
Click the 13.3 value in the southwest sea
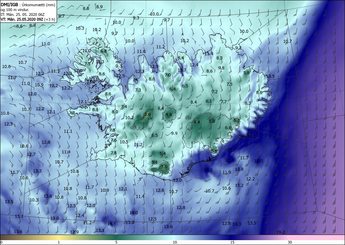(x=37, y=171)
